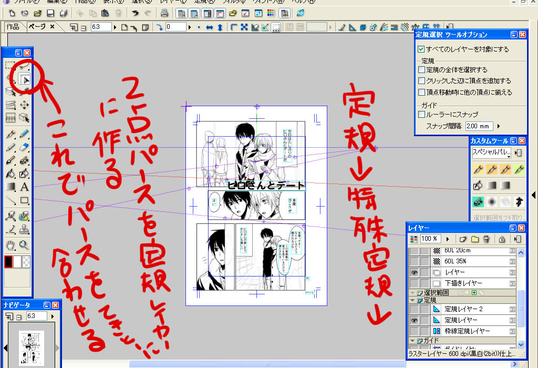Check 頂点移動時に他の頂点に揃える option
Viewport: 538px width, 368px height.
(422, 93)
